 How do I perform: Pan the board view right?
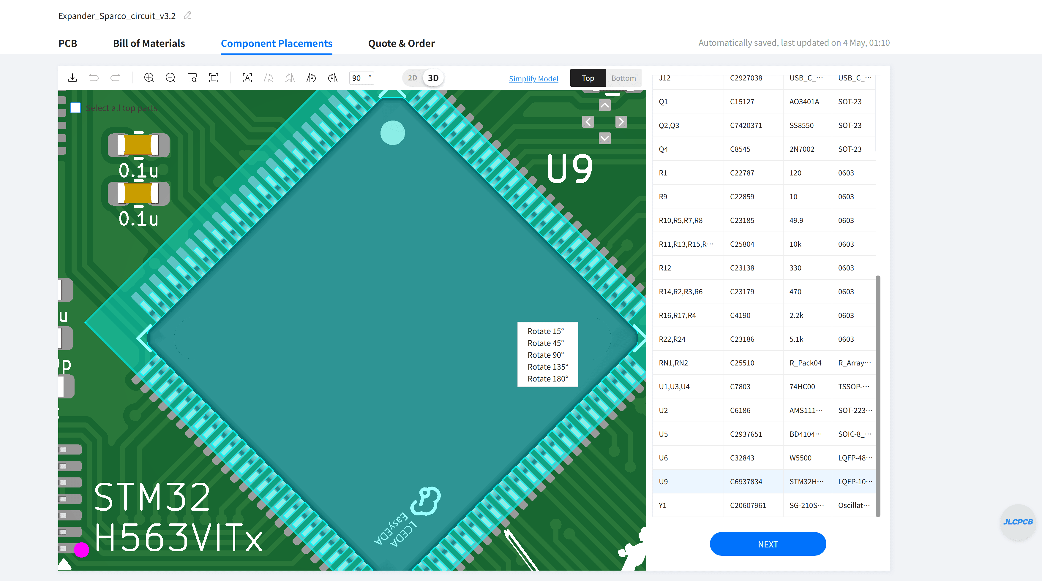tap(621, 122)
